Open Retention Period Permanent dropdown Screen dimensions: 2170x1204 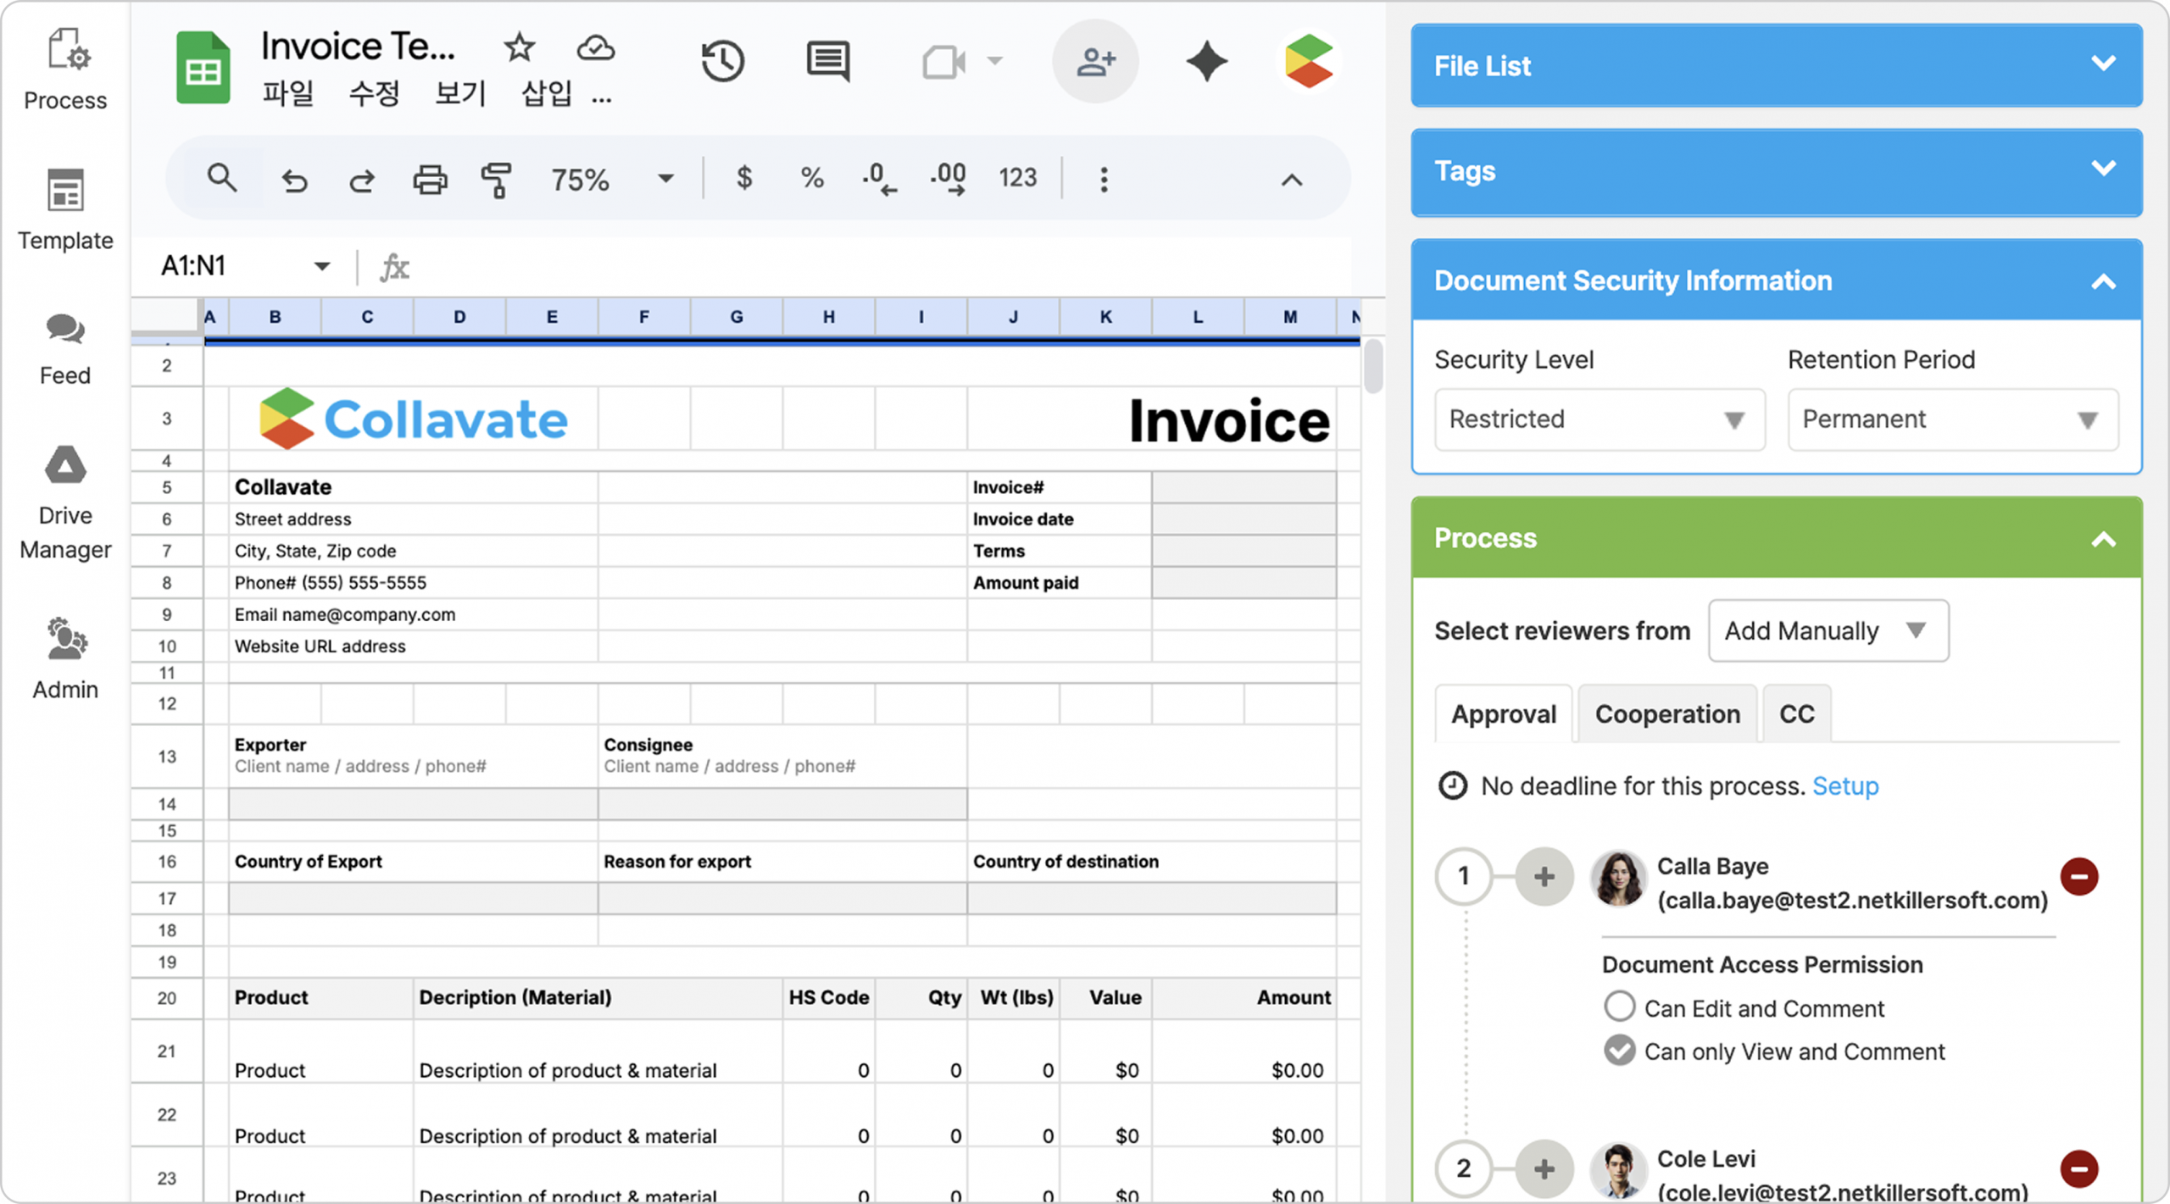pos(1953,419)
